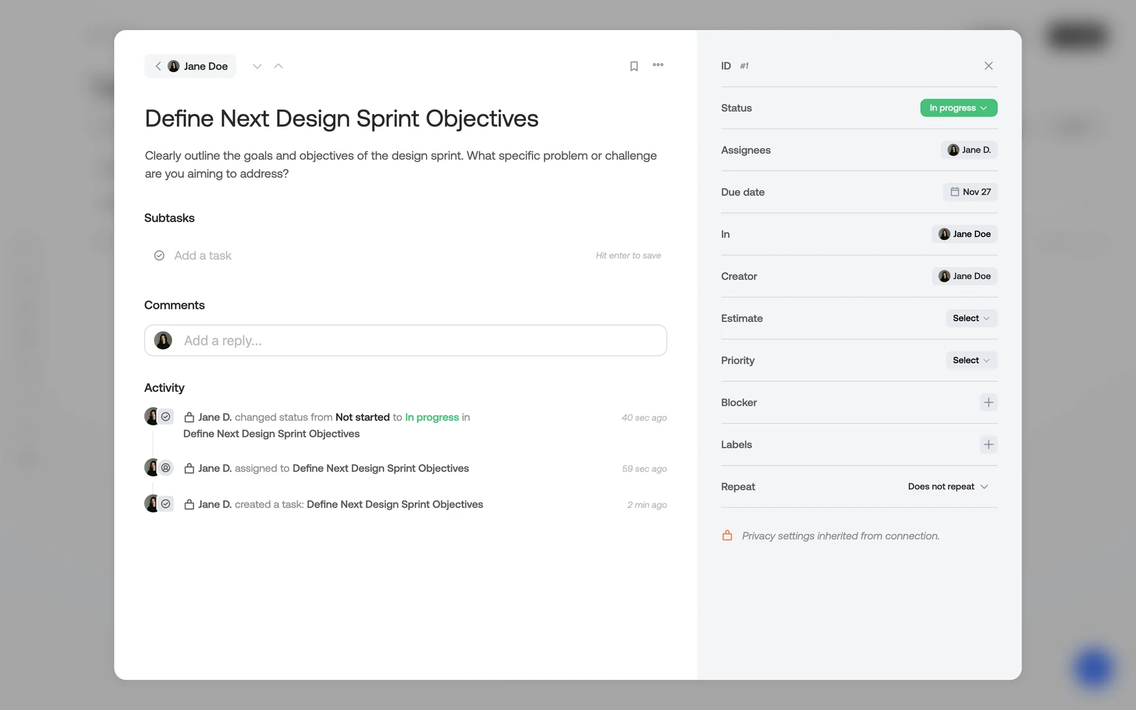Open the Priority Select dropdown

971,360
